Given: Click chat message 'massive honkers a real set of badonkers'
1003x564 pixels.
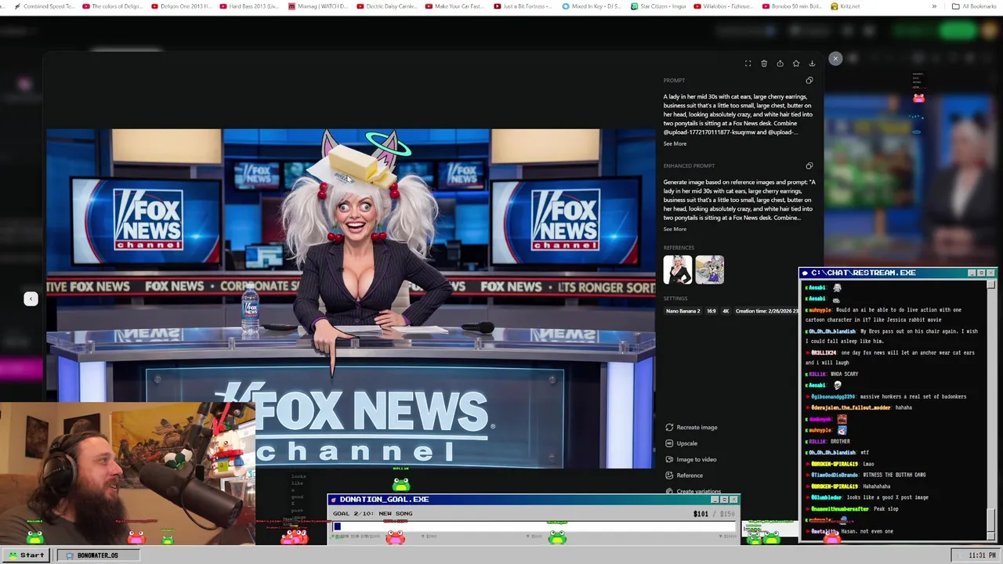Looking at the screenshot, I should click(913, 396).
